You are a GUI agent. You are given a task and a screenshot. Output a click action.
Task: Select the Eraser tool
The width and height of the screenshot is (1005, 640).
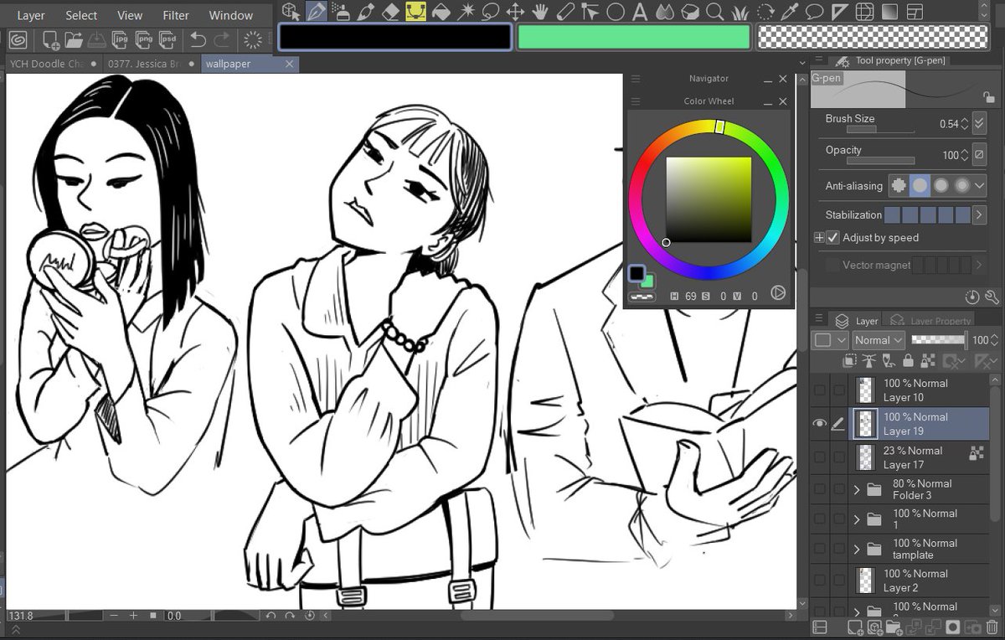(390, 12)
